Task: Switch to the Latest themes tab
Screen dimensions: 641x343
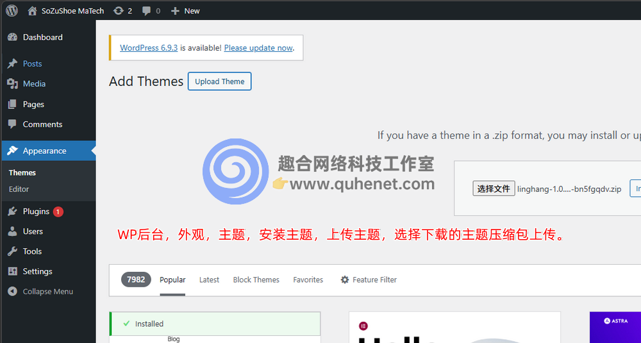Action: click(x=210, y=280)
